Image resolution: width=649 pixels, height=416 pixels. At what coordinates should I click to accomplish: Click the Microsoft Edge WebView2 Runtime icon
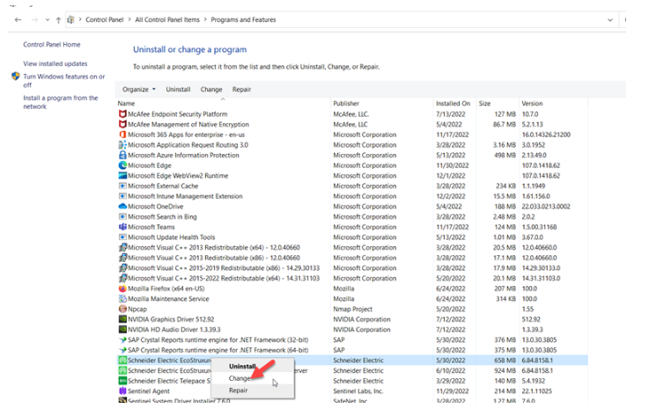coord(122,175)
